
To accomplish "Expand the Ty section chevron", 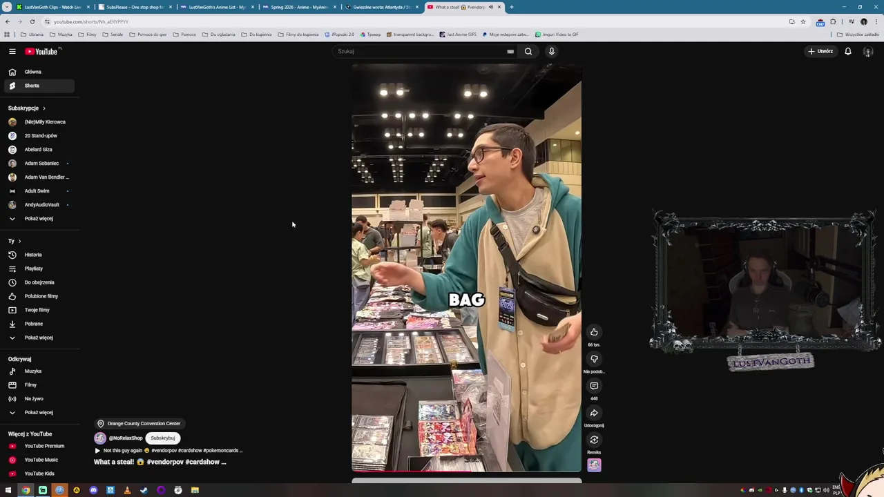I will point(19,241).
